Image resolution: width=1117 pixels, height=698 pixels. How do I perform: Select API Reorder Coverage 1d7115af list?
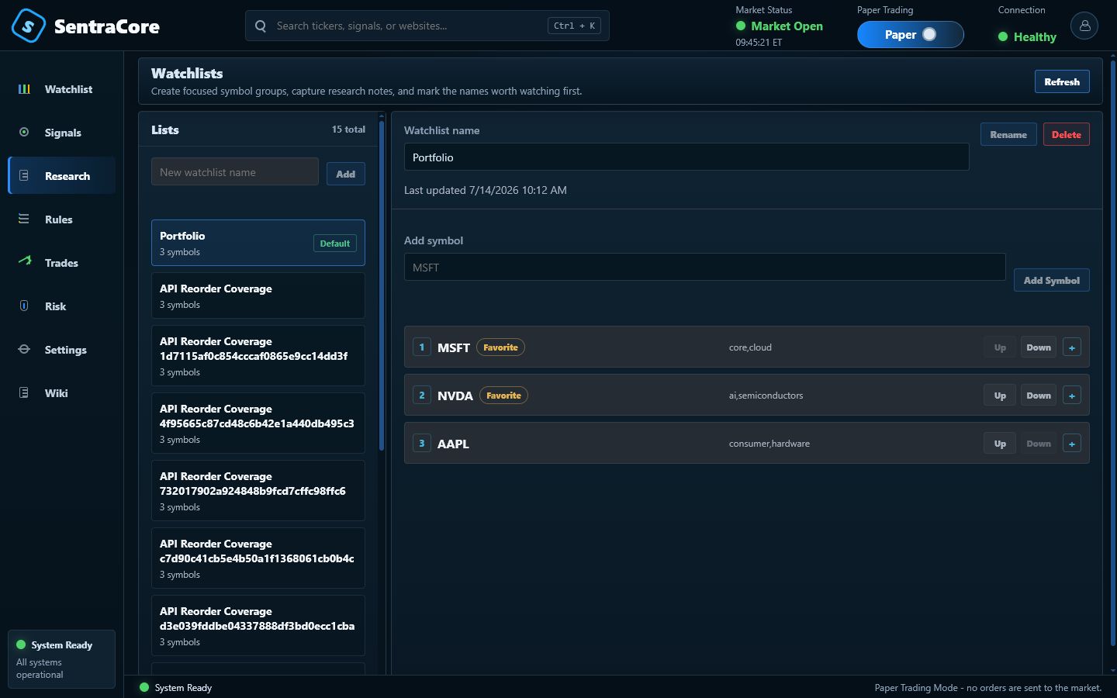258,356
